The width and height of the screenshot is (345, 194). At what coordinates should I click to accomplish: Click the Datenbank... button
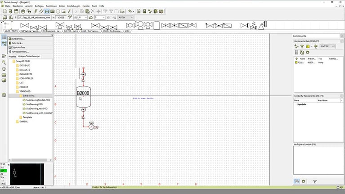(x=31, y=43)
